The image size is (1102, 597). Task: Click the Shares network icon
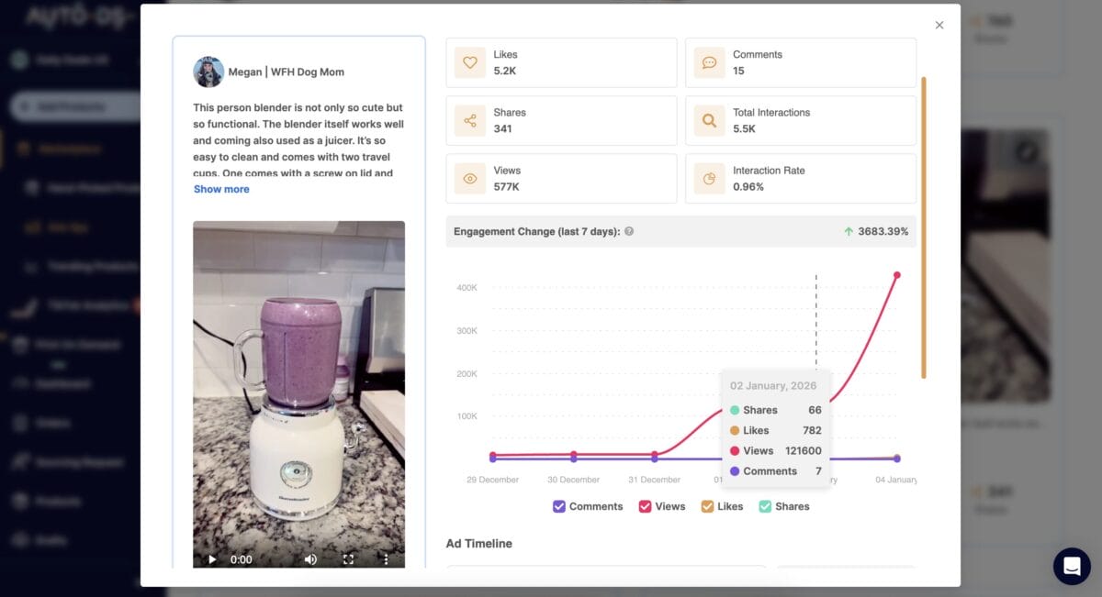pyautogui.click(x=469, y=120)
